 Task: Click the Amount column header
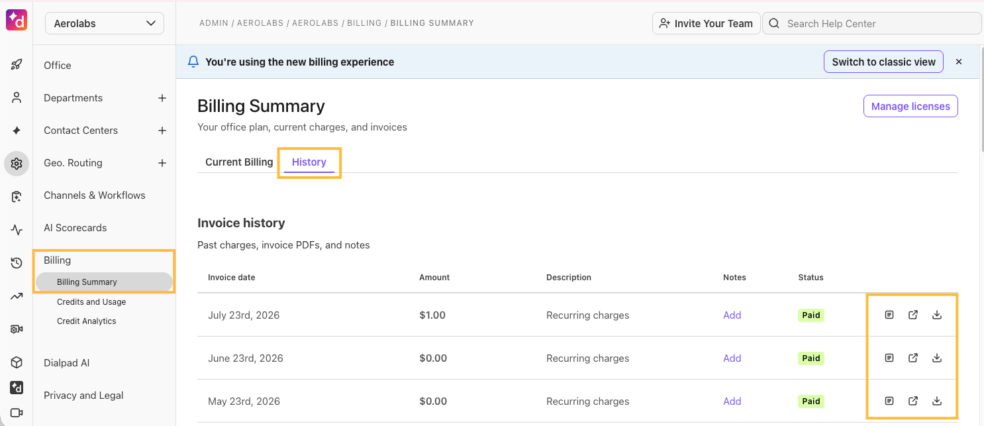pyautogui.click(x=434, y=277)
